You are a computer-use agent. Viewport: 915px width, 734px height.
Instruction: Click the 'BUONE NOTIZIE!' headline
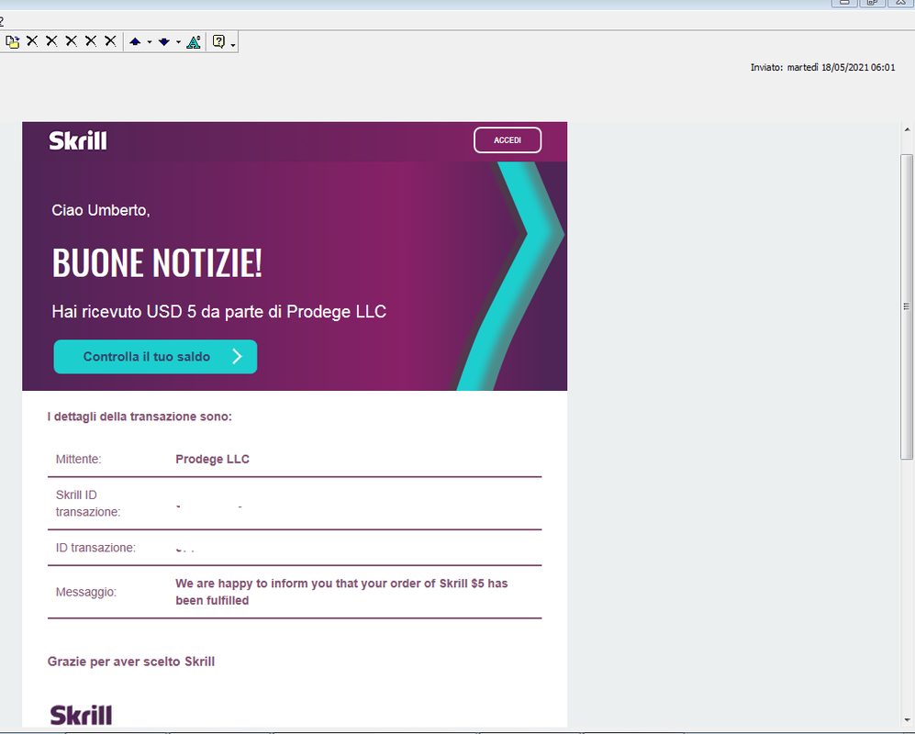pos(157,262)
